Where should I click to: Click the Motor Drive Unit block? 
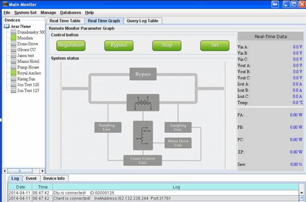[x=178, y=143]
